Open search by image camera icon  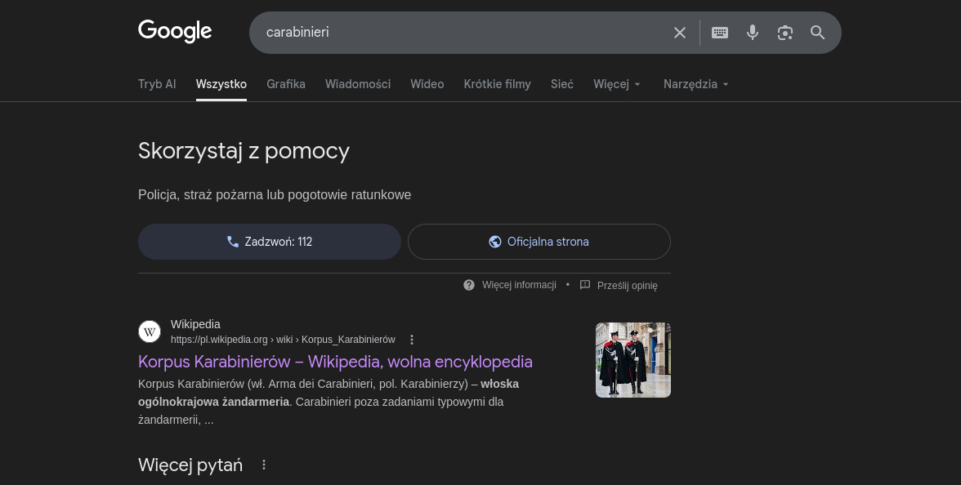[x=785, y=33]
